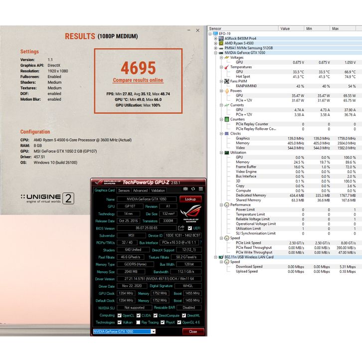This screenshot has width=362, height=362.
Task: Click the Bus Interface question mark icon
Action: [200, 242]
